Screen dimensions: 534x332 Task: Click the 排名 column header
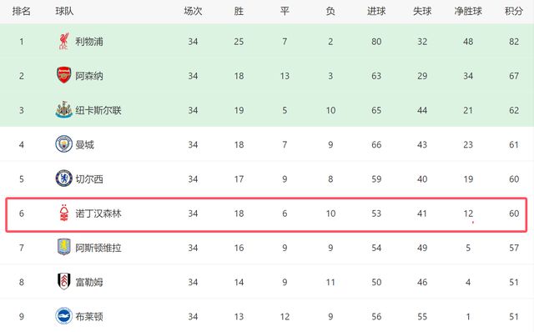22,11
